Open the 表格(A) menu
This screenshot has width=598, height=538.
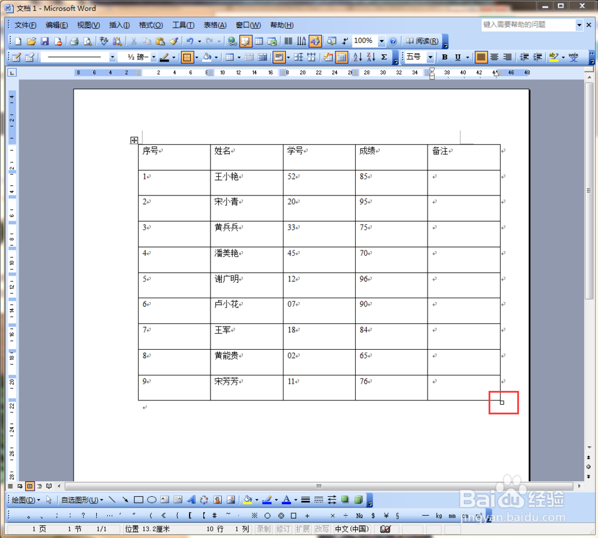tap(214, 25)
